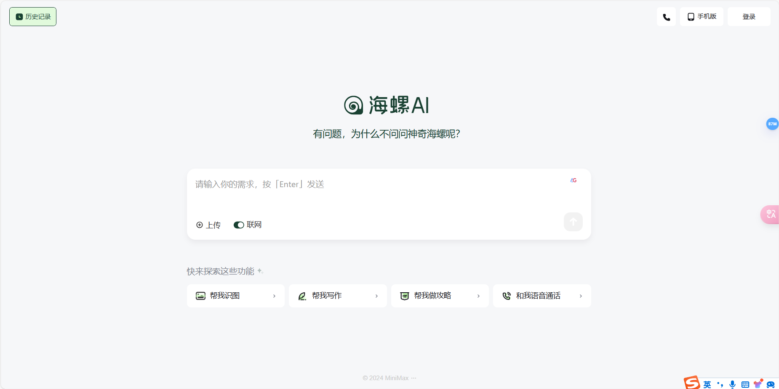This screenshot has height=389, width=779.
Task: Switch Sogou input to Chinese mode via 英 toggle
Action: pos(707,384)
